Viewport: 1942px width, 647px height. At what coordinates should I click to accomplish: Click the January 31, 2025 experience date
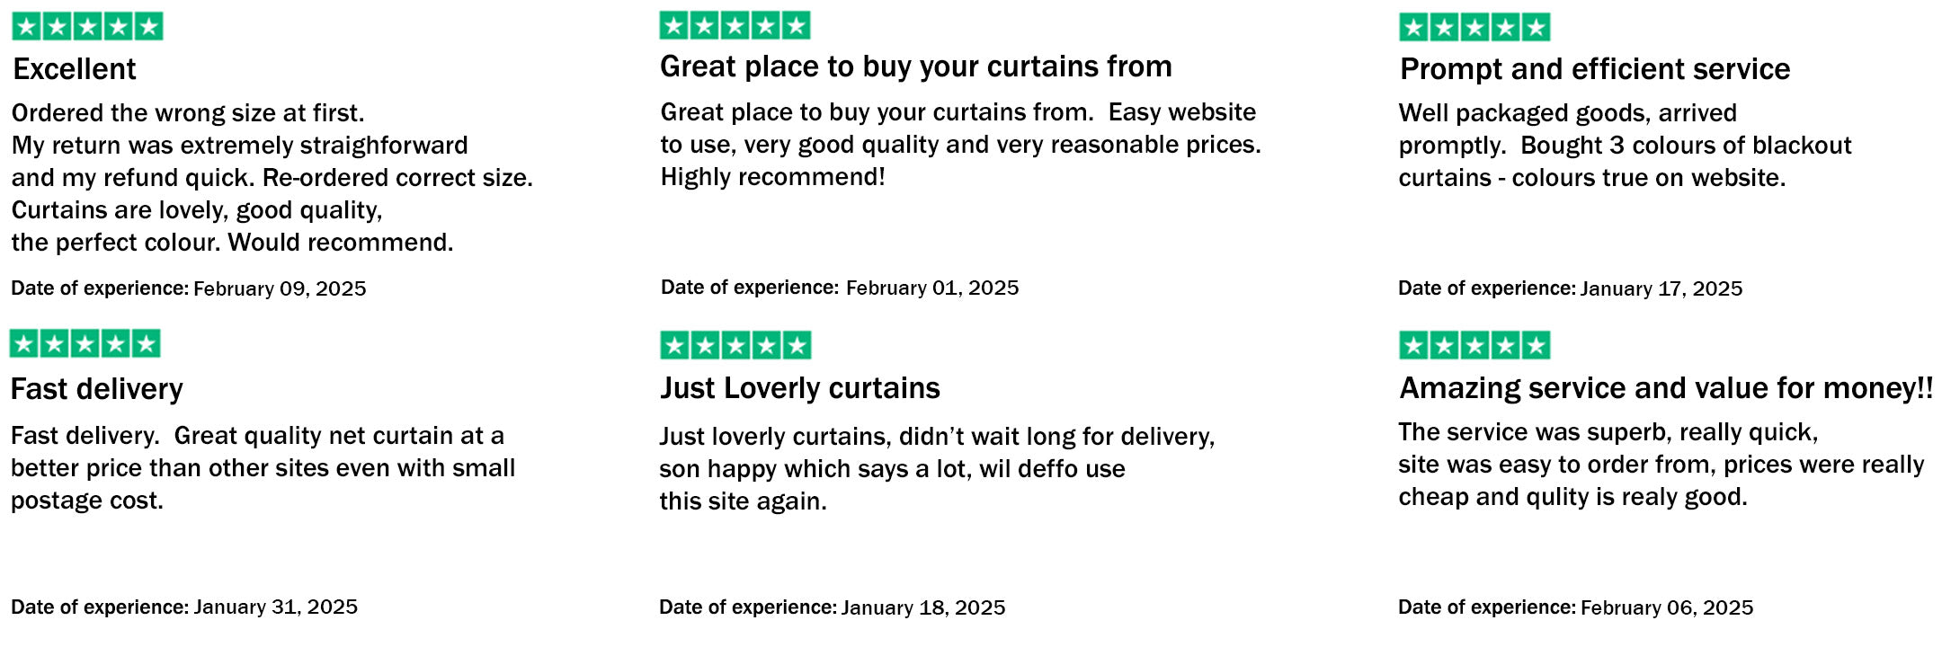(x=275, y=607)
